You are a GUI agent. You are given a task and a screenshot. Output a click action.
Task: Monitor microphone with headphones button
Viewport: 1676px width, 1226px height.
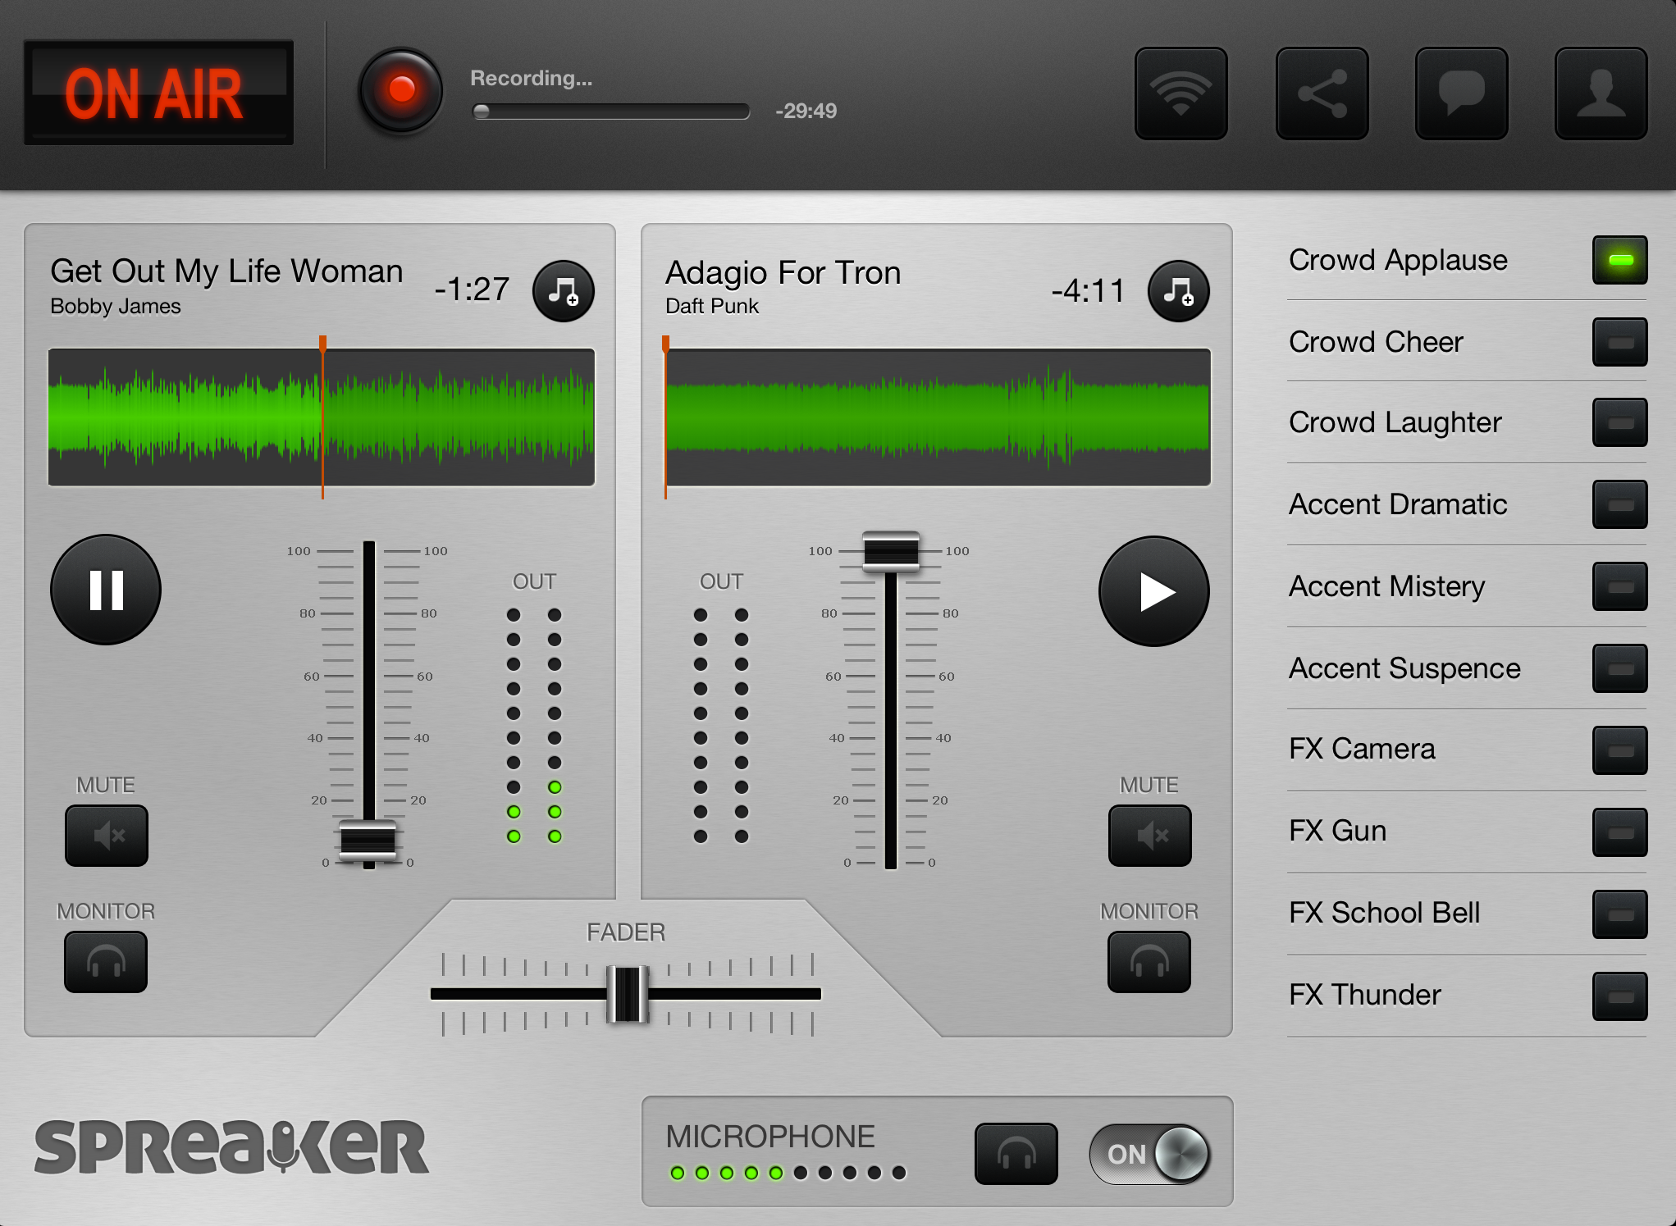point(1016,1154)
